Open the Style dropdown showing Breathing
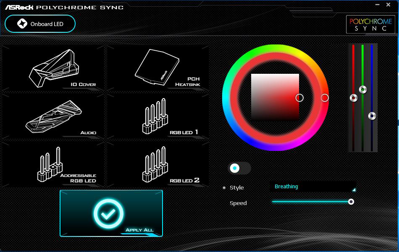 tap(313, 187)
